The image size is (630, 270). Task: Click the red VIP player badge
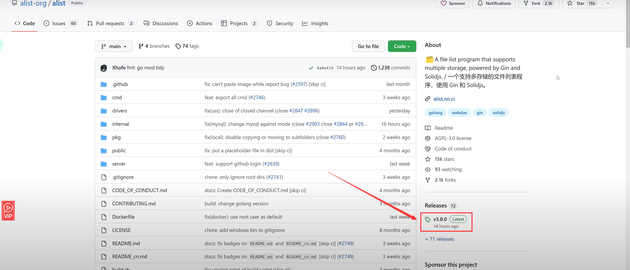click(x=8, y=211)
